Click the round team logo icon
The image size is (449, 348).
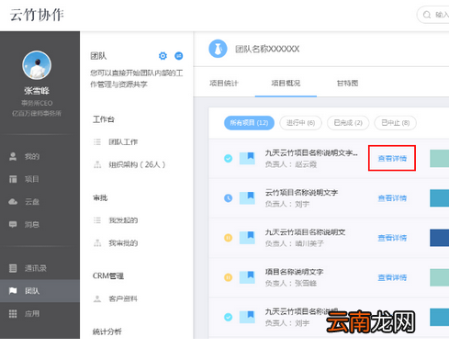[218, 49]
